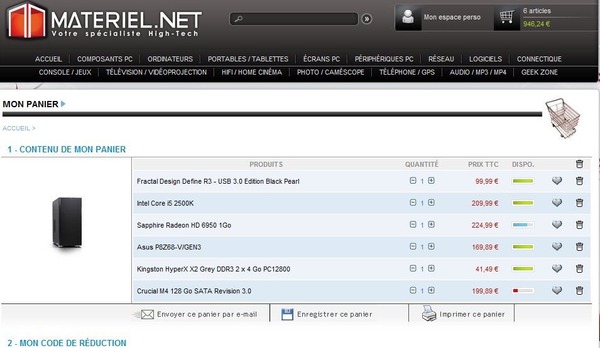
Task: Click the availability bar for Sapphire Radeon
Action: point(523,225)
